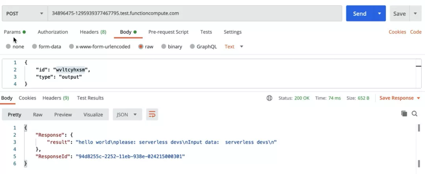Screen dimensions: 425x174
Task: Switch to the Tests tab
Action: click(x=206, y=32)
